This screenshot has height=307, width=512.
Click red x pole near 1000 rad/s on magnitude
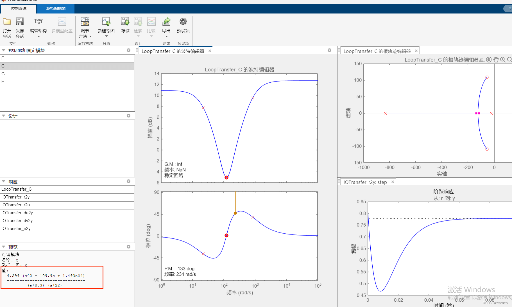click(x=253, y=98)
